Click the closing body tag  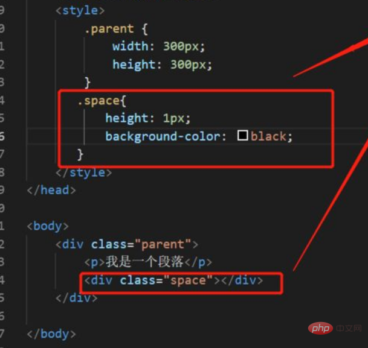[51, 334]
